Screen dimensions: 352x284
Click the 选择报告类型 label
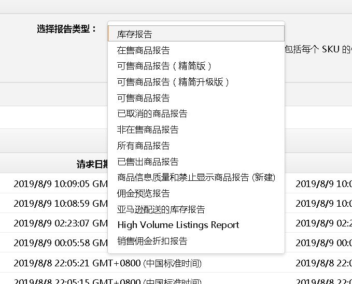pyautogui.click(x=67, y=29)
